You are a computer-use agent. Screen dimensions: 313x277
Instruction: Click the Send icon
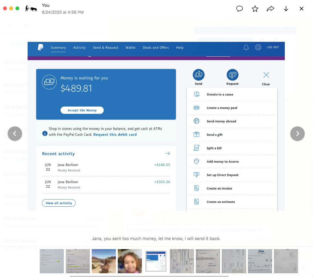tap(198, 75)
